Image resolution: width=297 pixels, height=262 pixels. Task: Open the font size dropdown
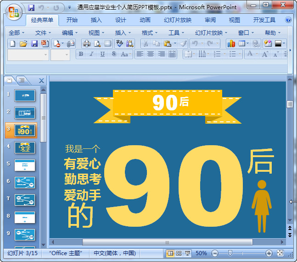pyautogui.click(x=60, y=55)
